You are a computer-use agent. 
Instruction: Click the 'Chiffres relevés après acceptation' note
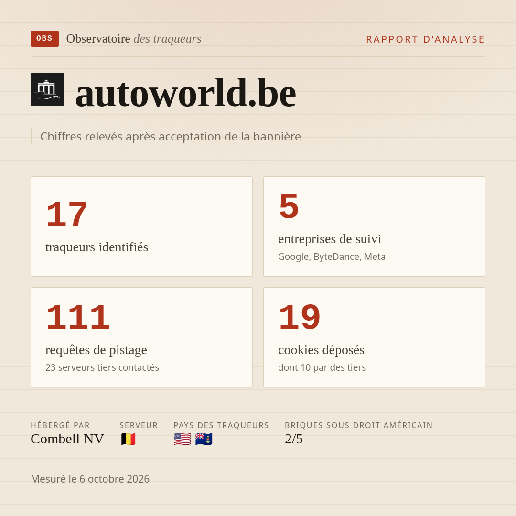coord(171,136)
